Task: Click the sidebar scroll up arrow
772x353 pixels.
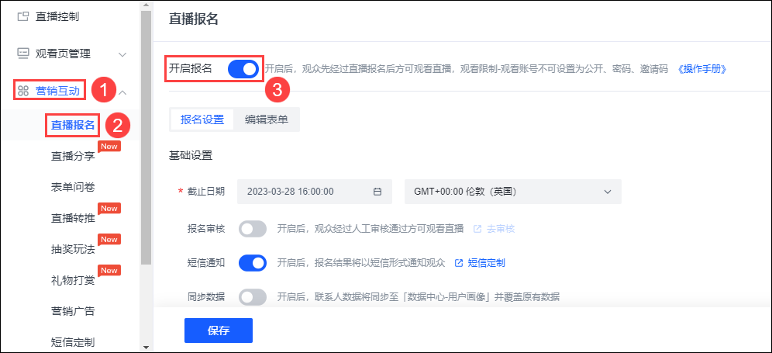Action: point(146,5)
